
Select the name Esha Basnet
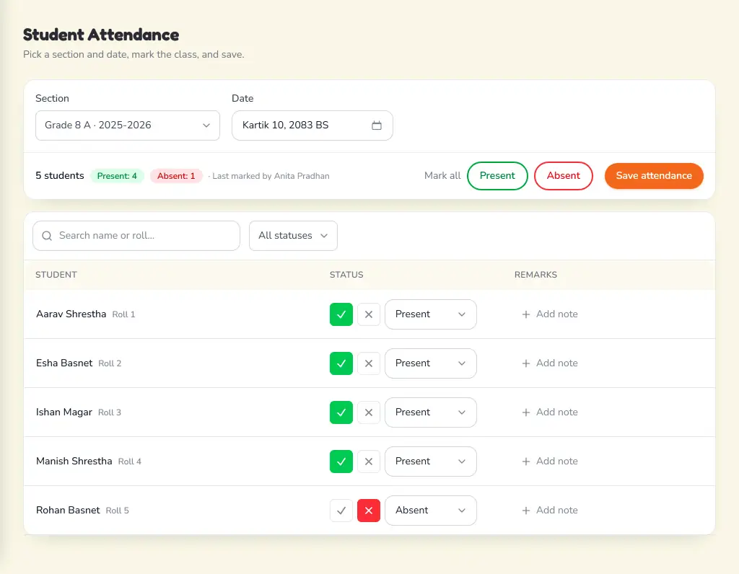64,363
